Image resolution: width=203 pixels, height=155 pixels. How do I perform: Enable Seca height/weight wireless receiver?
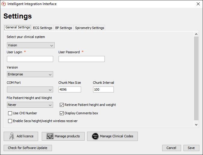point(10,121)
